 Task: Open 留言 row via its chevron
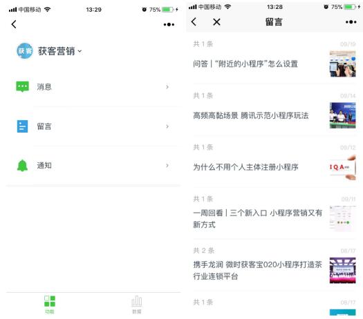pos(167,126)
